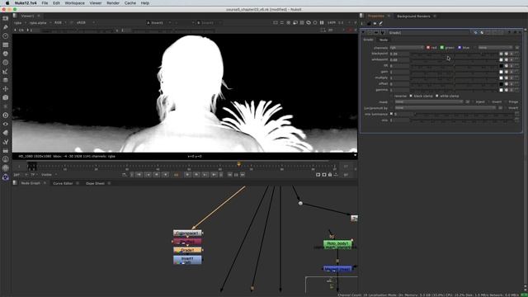Open the (un)premult by dropdown
The width and height of the screenshot is (528, 297).
[x=445, y=108]
